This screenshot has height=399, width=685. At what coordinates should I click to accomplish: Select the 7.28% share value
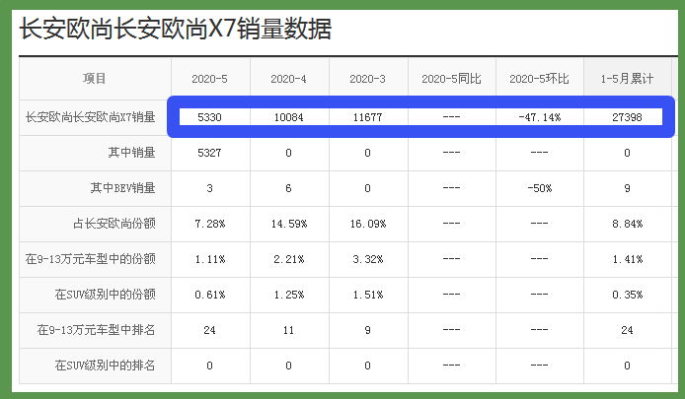pos(209,224)
